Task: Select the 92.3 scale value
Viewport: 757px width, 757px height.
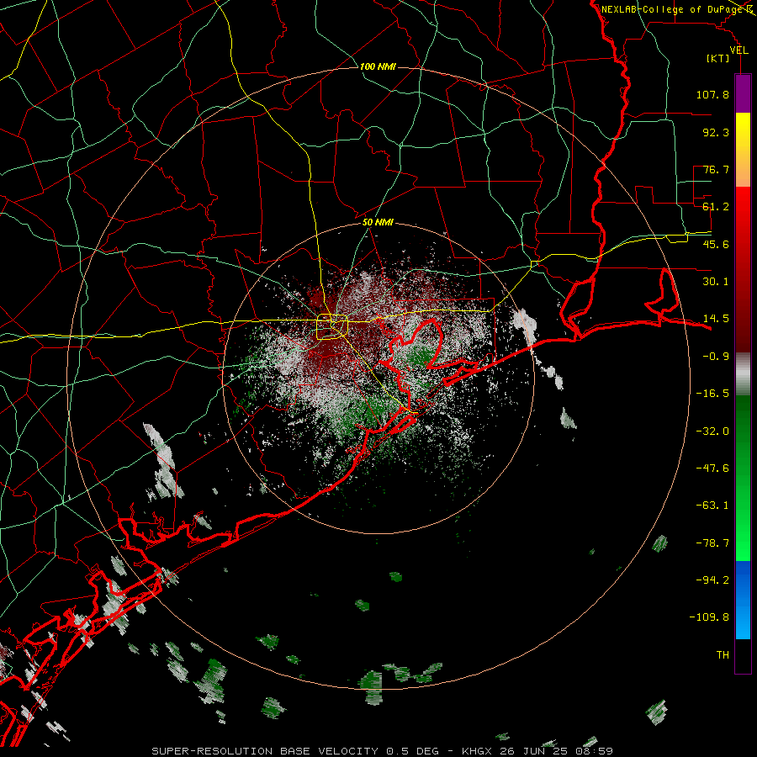Action: (716, 132)
